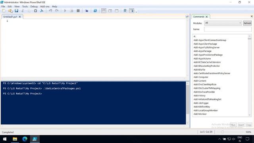Select Add-AppxPackage command

coord(202,51)
